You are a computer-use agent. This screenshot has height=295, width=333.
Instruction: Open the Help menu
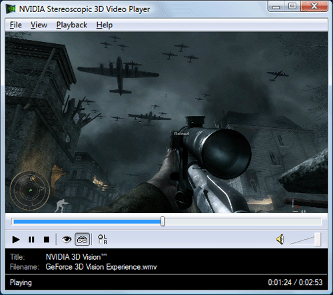(x=105, y=25)
